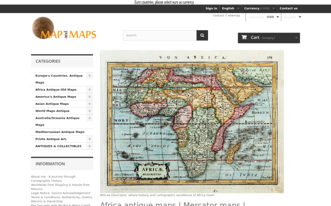Expand Asian Antique Maps plus icon
This screenshot has width=331, height=206.
(89, 104)
